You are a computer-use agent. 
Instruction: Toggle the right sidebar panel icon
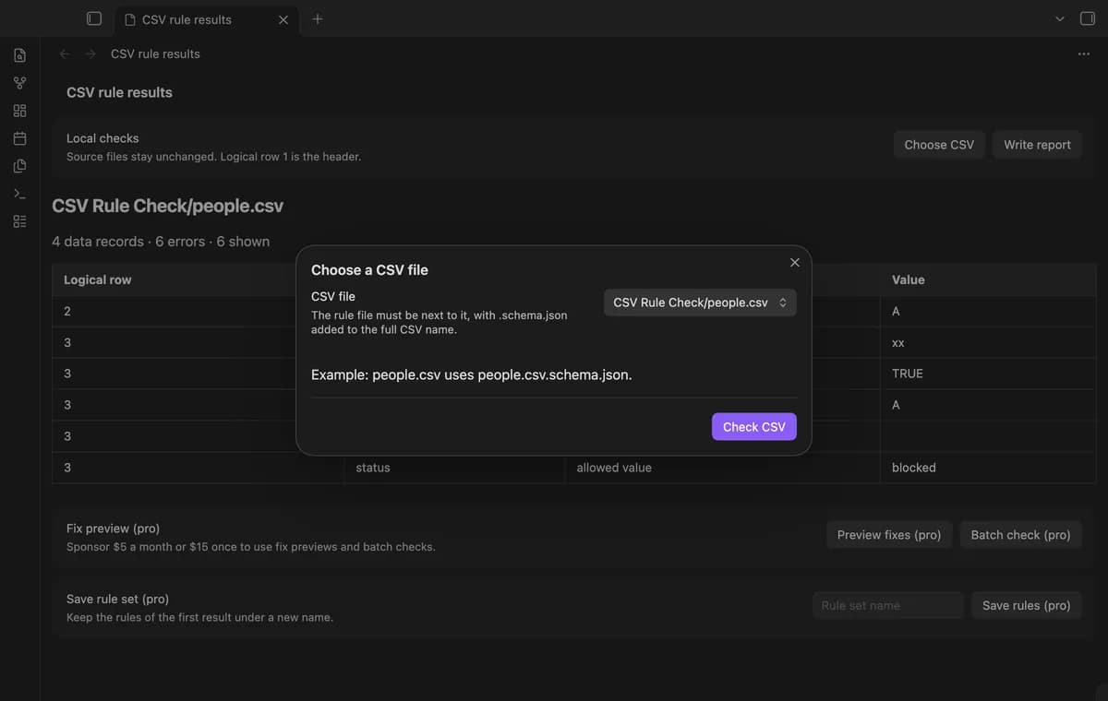tap(1088, 18)
